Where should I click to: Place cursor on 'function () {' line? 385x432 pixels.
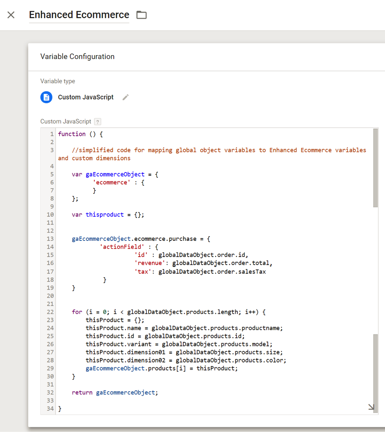click(80, 134)
